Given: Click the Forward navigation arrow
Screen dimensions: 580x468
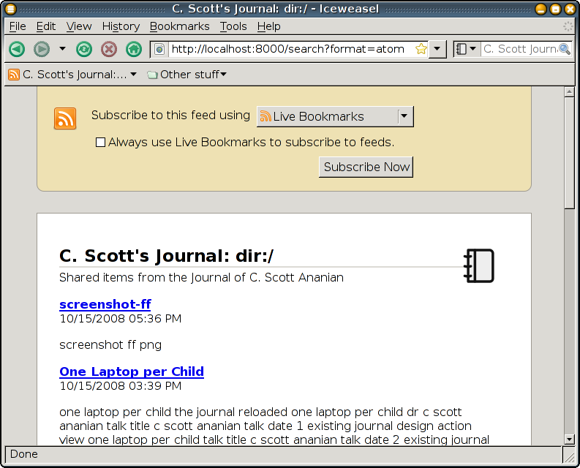Looking at the screenshot, I should [42, 49].
